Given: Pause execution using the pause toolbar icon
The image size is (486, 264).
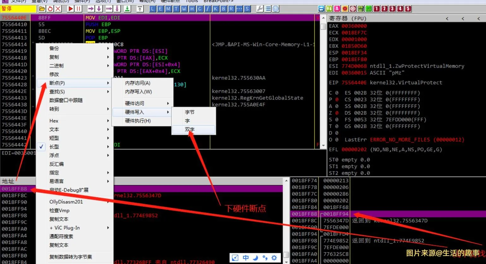Looking at the screenshot, I should coord(78,9).
